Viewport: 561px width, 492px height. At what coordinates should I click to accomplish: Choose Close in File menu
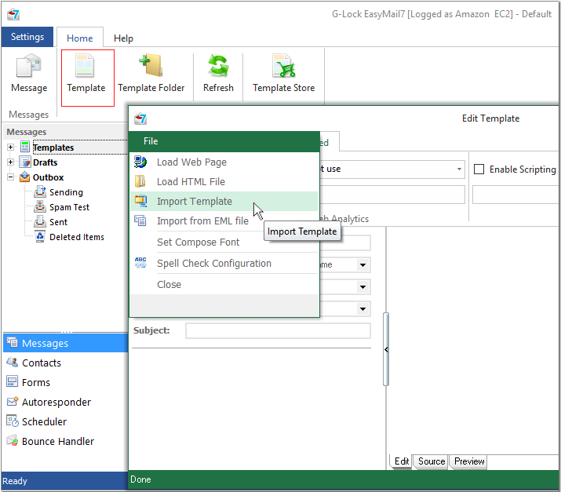224,285
